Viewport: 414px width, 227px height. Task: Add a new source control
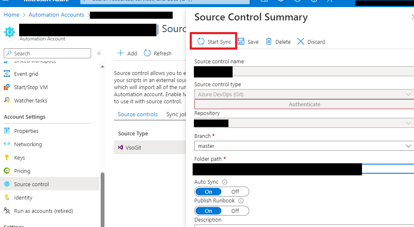(127, 53)
